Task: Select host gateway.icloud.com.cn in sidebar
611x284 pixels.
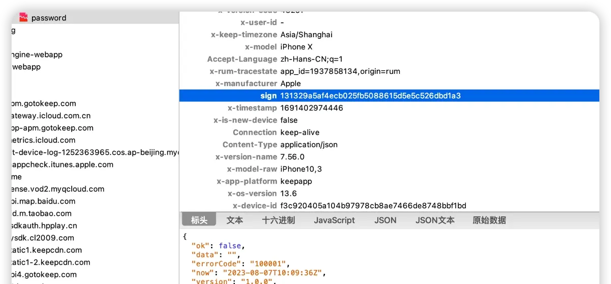Action: click(x=51, y=116)
